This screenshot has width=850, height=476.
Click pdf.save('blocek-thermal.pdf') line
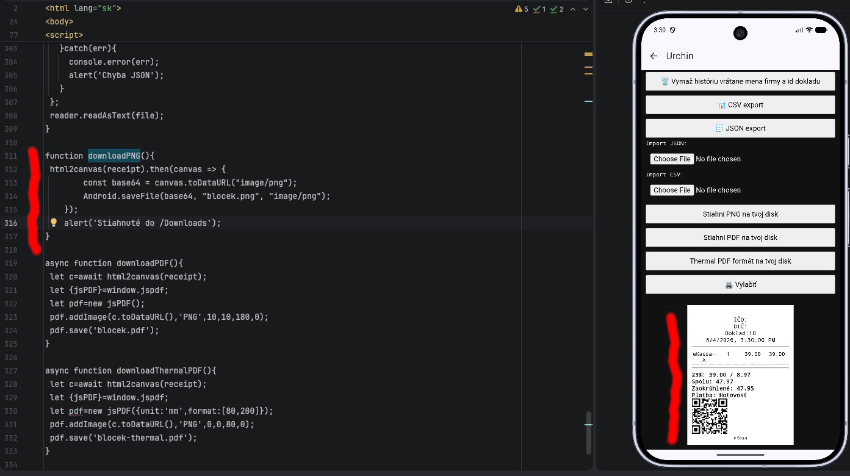coord(124,438)
